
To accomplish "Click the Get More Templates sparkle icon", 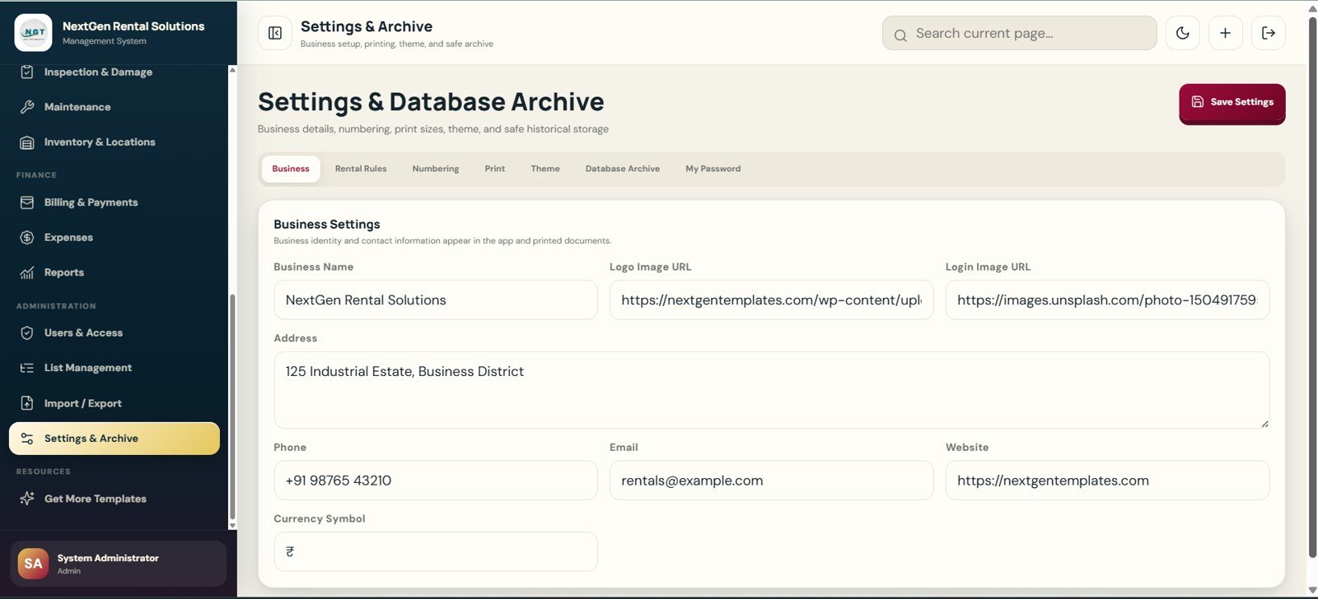I will (x=27, y=499).
